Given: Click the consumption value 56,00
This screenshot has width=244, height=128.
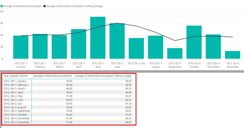Looking at the screenshot, I should click(x=69, y=115).
